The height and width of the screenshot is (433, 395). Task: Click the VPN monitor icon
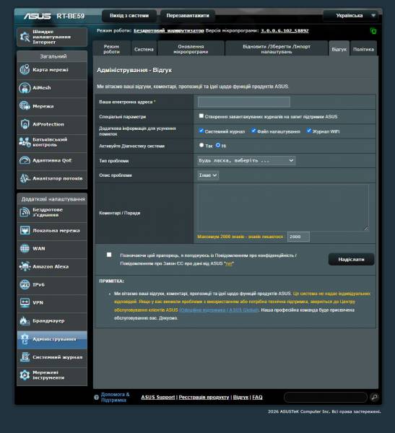pos(25,302)
